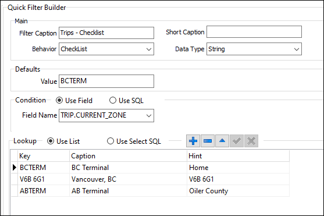This screenshot has height=216, width=324.
Task: Click the gray checkmark post icon
Action: tap(237, 141)
